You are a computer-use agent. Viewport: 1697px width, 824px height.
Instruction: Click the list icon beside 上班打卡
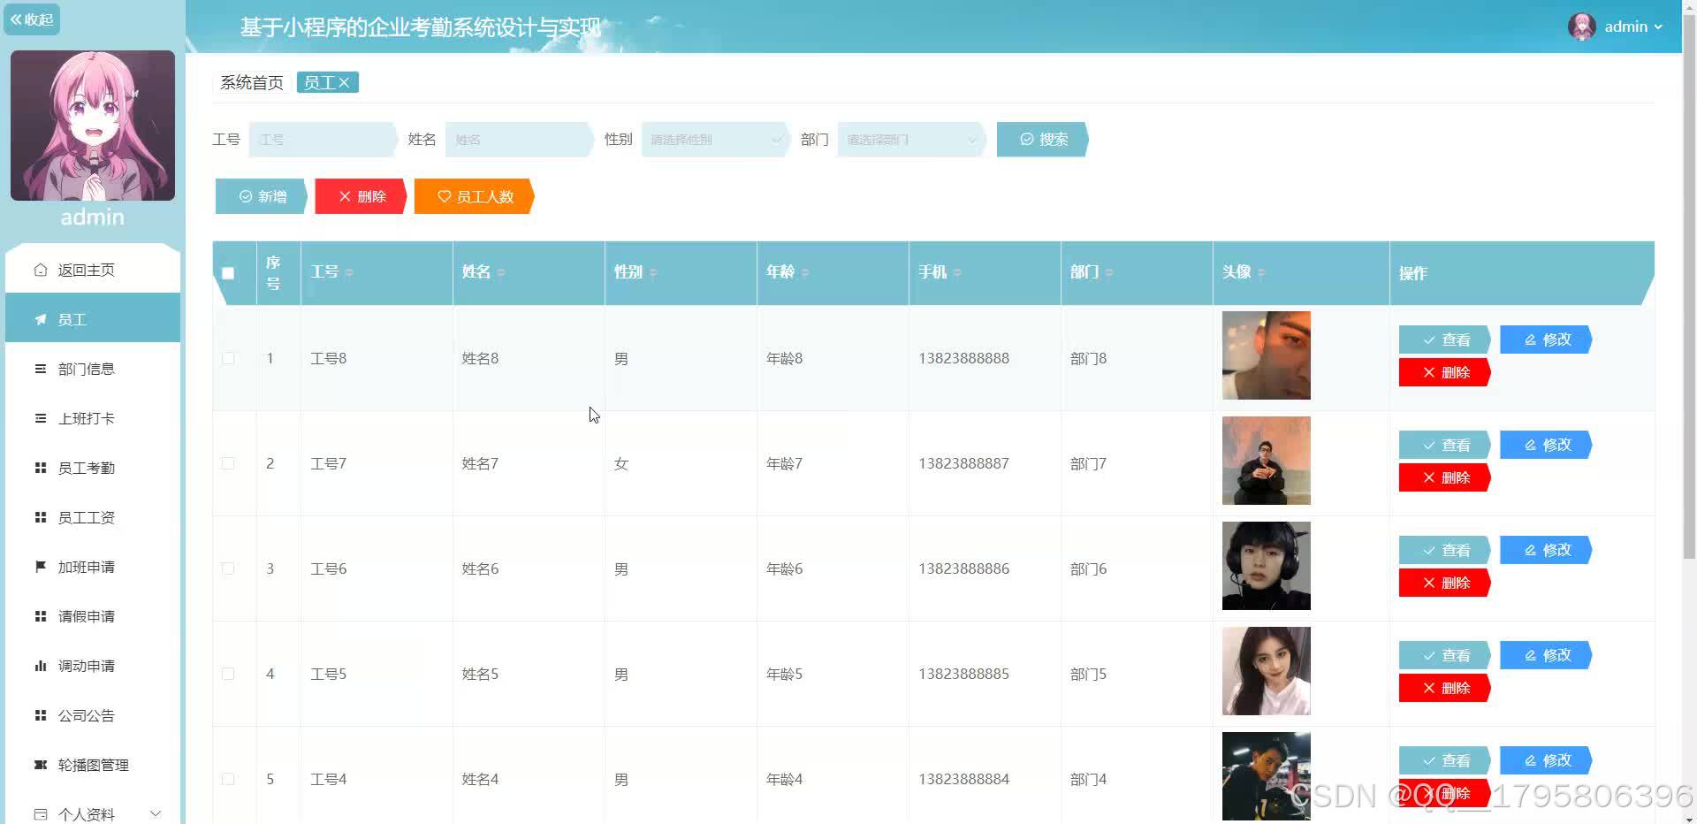(41, 418)
